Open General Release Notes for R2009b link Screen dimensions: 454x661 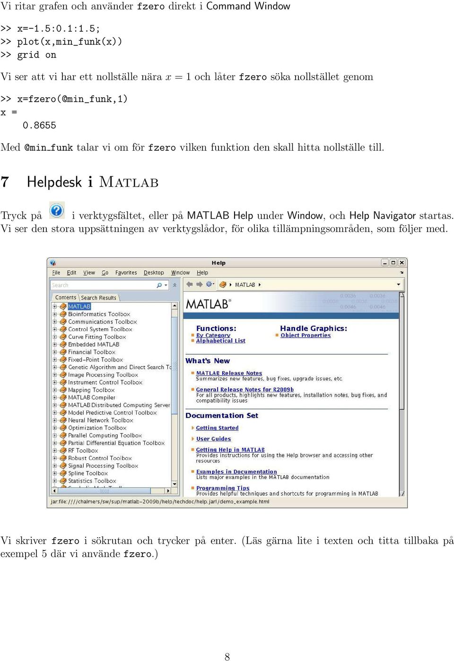(245, 390)
